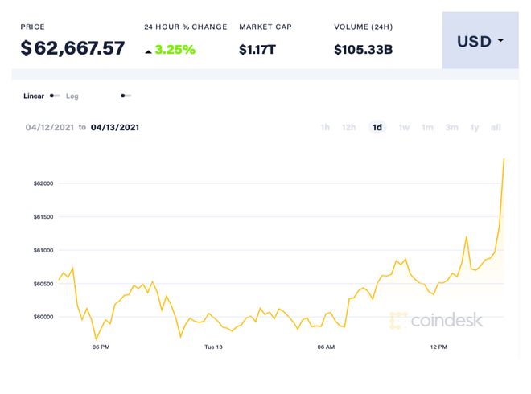The image size is (531, 394).
Task: Click the price line's peak at far right
Action: pyautogui.click(x=504, y=159)
